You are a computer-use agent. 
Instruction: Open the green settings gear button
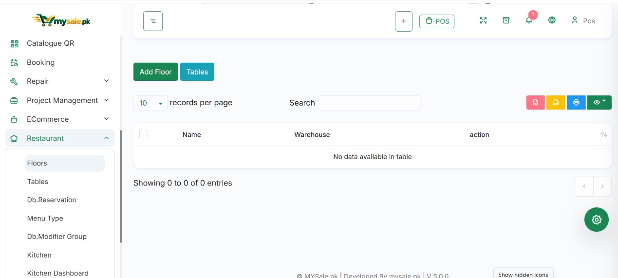597,220
